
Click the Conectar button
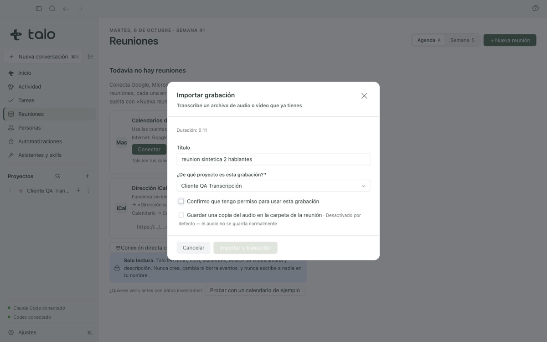point(149,149)
